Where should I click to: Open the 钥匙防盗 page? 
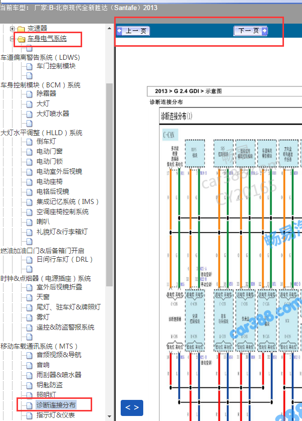(50, 385)
